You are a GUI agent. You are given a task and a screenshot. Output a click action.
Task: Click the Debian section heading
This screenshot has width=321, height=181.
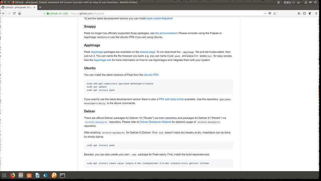click(89, 111)
